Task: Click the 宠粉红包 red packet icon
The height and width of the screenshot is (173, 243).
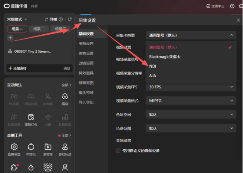Action: point(31,117)
